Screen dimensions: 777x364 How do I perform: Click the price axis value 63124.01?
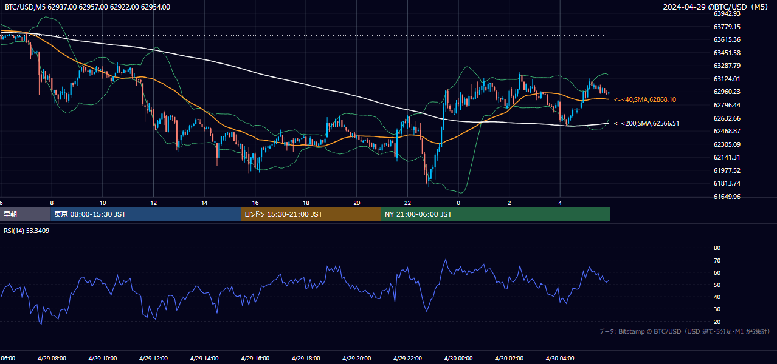coord(727,79)
